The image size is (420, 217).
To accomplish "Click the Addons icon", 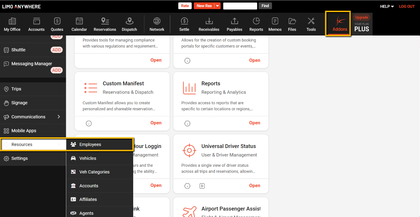I will [x=339, y=21].
